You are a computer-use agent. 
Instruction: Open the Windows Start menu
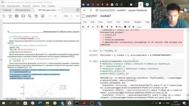point(3,103)
